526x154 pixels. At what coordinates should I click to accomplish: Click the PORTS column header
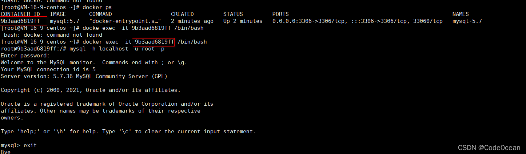point(280,14)
